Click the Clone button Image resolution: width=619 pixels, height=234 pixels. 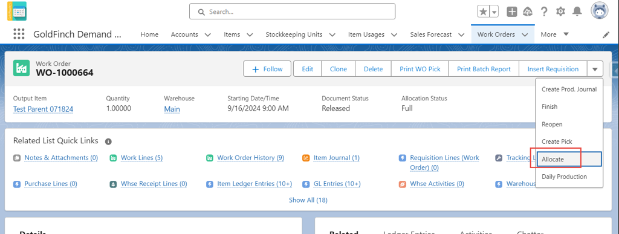click(x=339, y=69)
